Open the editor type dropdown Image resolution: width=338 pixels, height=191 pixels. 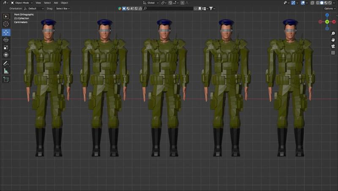5,3
